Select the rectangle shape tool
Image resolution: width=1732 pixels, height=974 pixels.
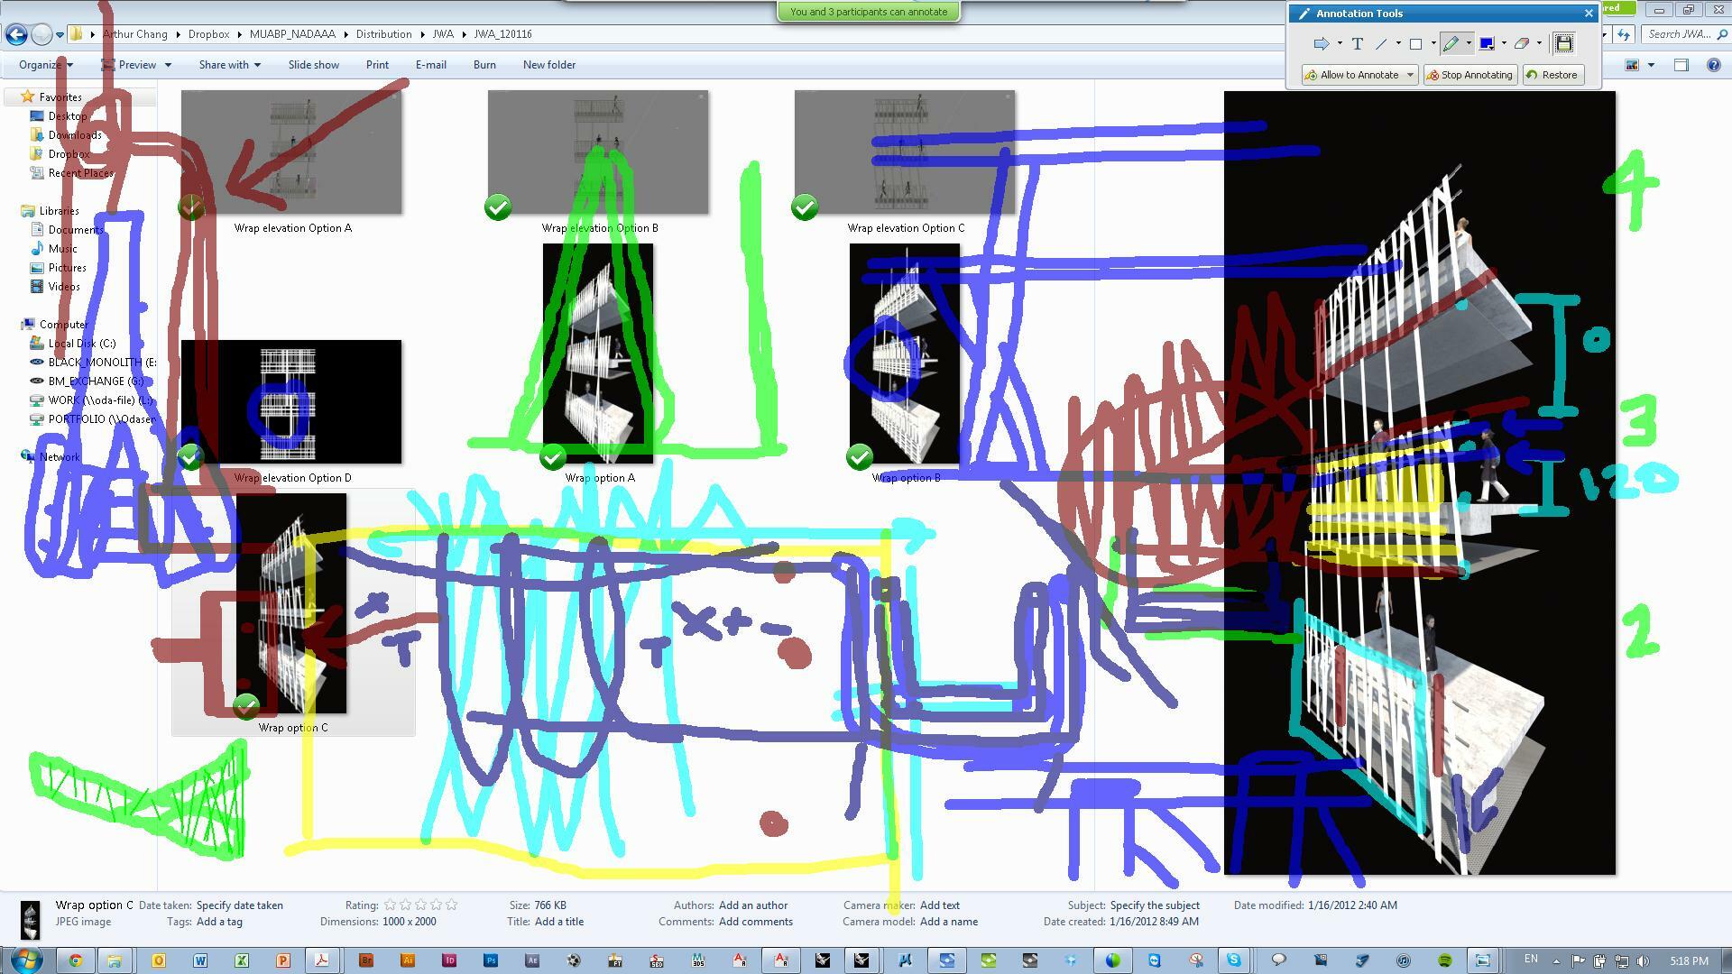coord(1415,43)
